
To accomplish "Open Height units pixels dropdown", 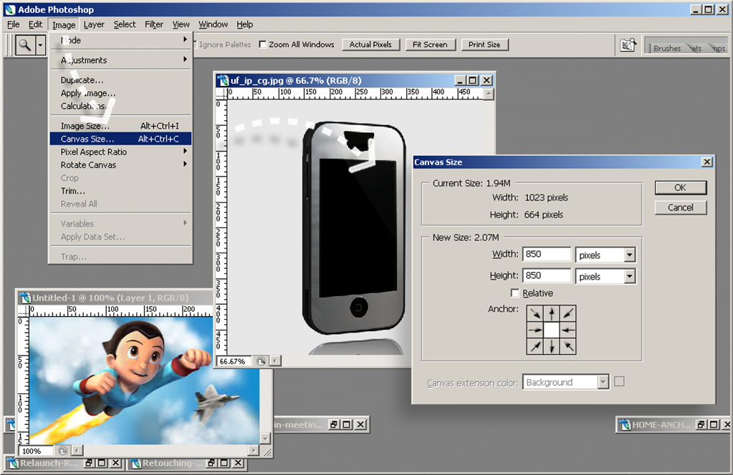I will [x=630, y=276].
